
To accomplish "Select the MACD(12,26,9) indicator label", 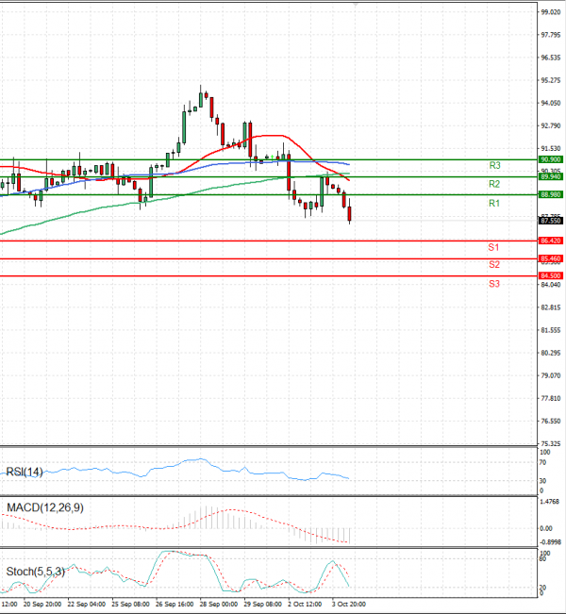I will pyautogui.click(x=45, y=507).
